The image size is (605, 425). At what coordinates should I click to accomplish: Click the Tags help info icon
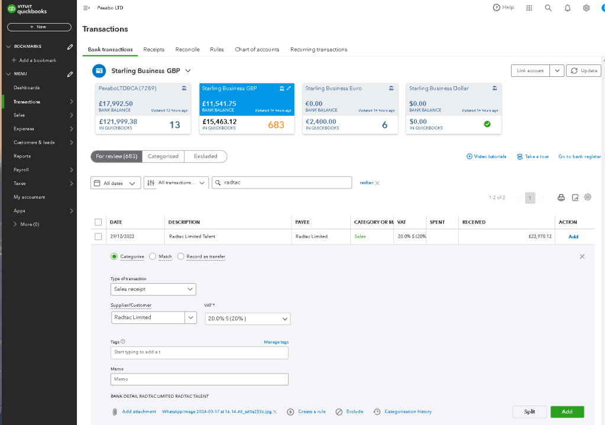[x=122, y=341]
